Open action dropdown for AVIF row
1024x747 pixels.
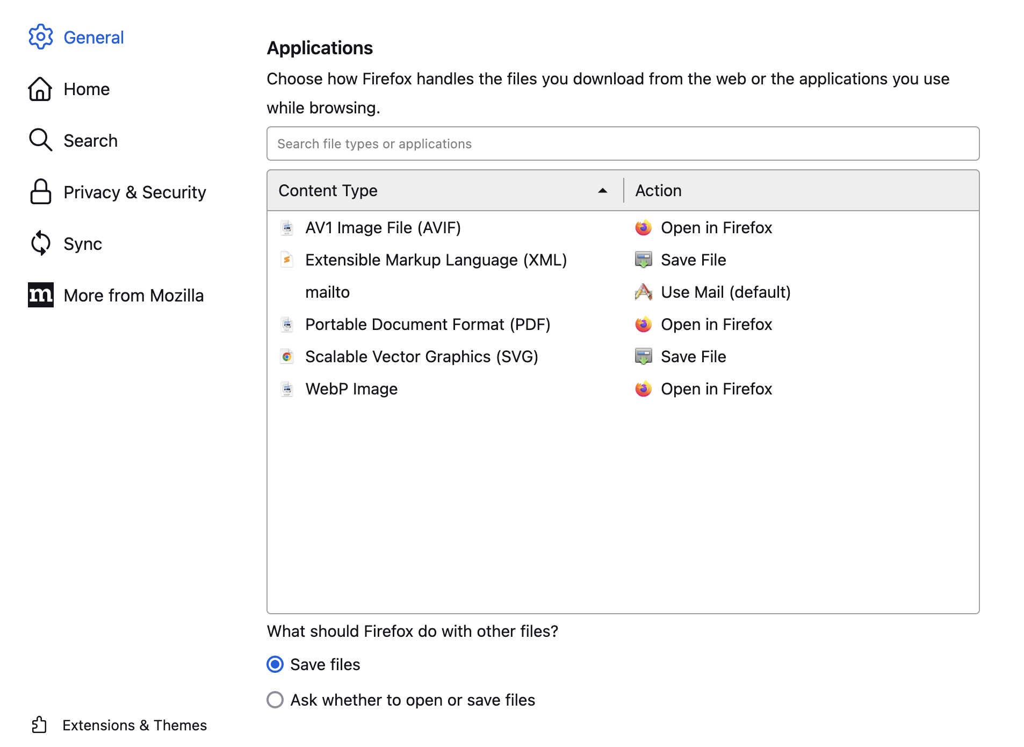(x=716, y=228)
